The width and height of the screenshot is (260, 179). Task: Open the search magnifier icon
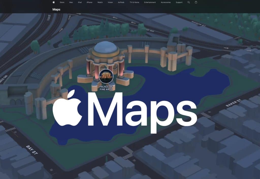(x=189, y=2)
